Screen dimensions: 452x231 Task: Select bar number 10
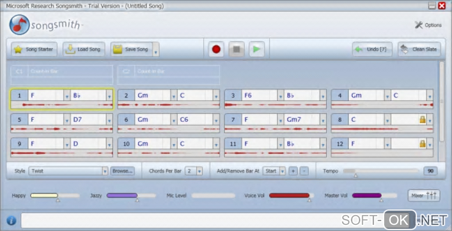pos(126,144)
